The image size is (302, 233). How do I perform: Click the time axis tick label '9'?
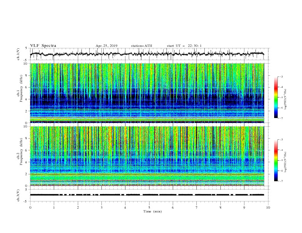pyautogui.click(x=244, y=207)
